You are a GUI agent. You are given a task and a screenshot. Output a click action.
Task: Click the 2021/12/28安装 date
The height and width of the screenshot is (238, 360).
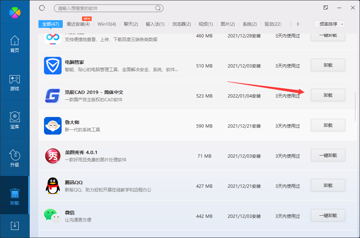[244, 36]
